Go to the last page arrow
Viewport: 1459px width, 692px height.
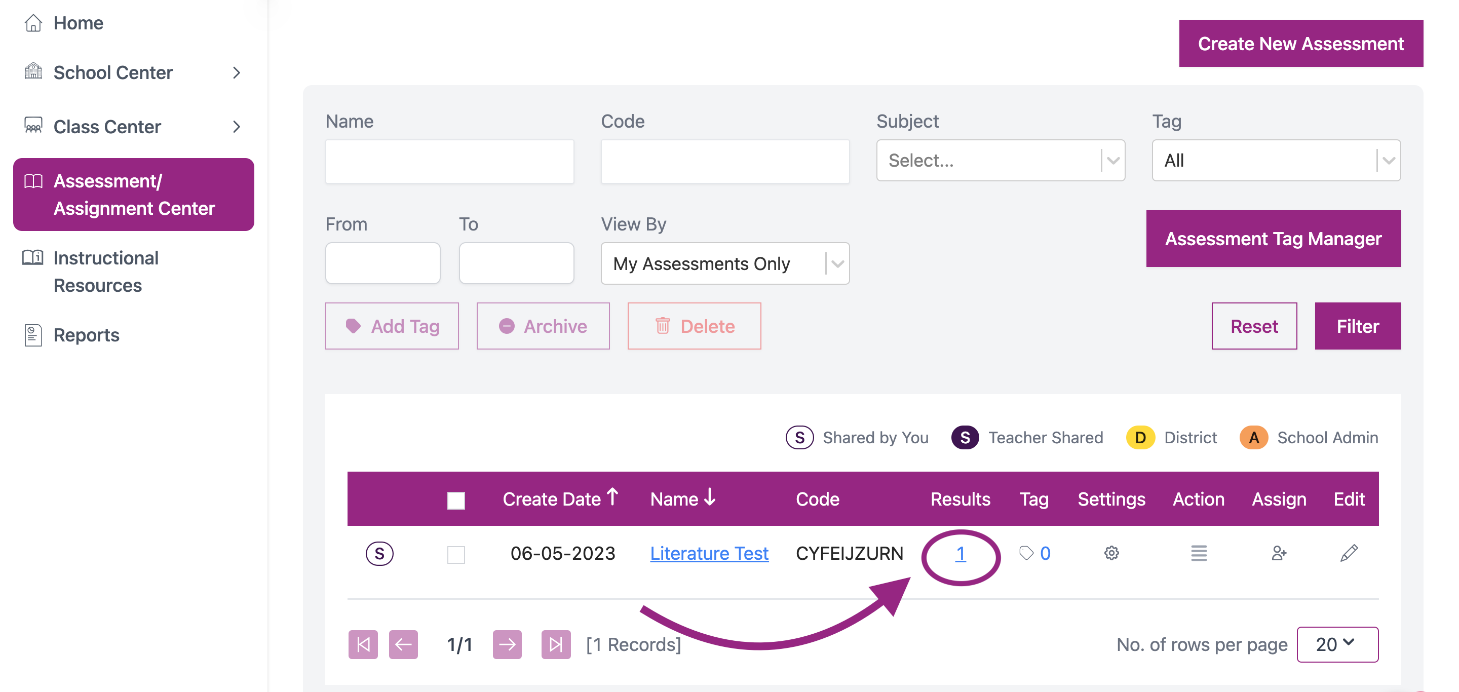pos(556,644)
